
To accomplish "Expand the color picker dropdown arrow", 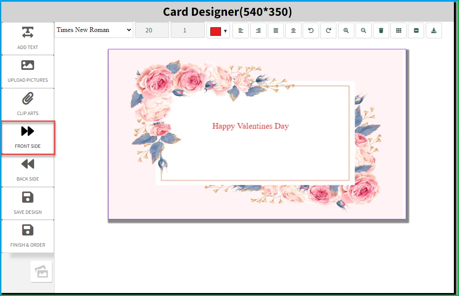I will (x=225, y=31).
